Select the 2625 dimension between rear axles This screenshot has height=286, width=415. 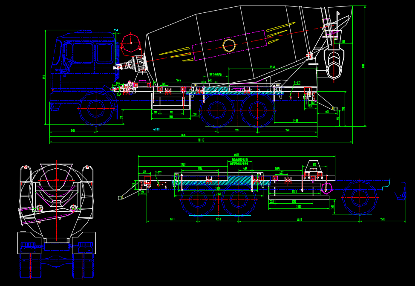pos(218,189)
